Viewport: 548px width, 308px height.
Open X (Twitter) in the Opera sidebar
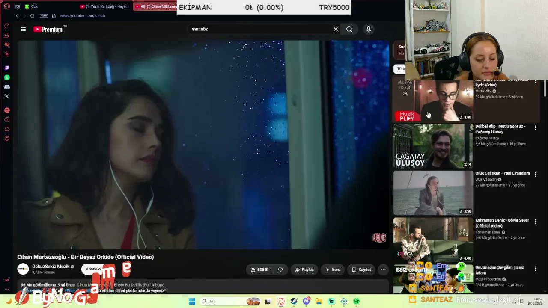point(7,96)
